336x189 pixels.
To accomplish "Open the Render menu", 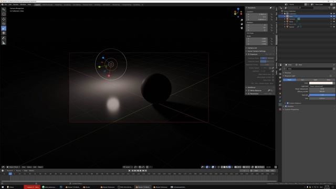I will click(x=16, y=5).
